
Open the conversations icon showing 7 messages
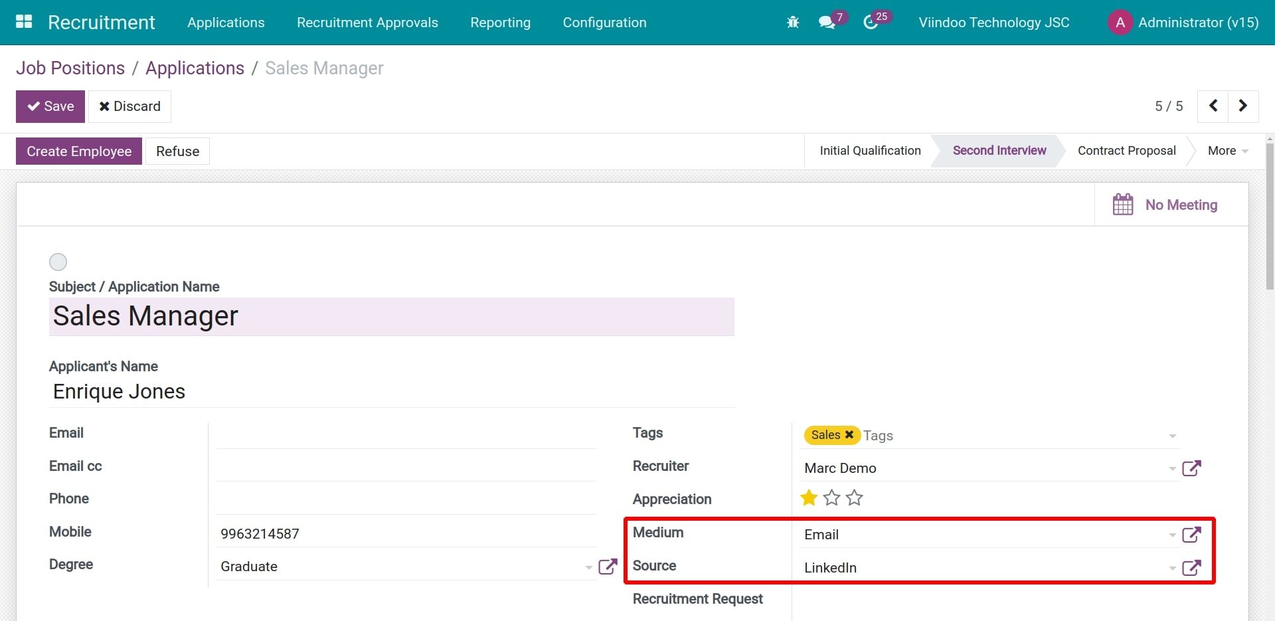pos(828,22)
